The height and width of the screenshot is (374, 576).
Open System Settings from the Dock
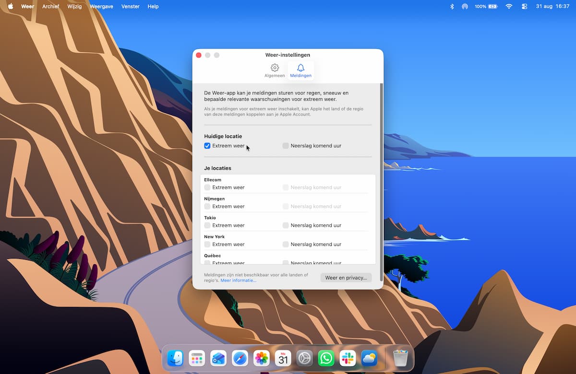coord(305,358)
